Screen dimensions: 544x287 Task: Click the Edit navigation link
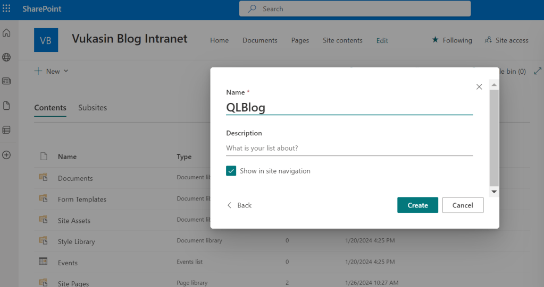coord(382,40)
